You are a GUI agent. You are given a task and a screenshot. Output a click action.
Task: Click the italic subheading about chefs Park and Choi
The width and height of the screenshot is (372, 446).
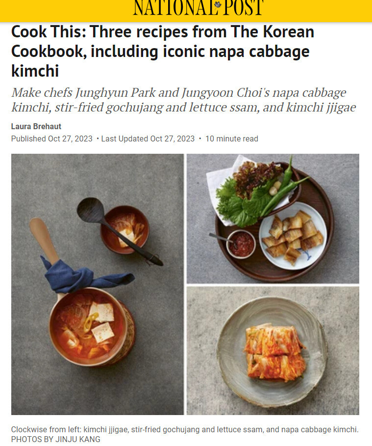183,100
